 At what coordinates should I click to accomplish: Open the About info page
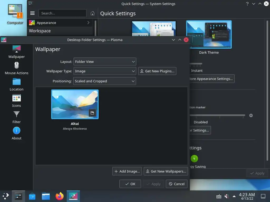coord(17,133)
